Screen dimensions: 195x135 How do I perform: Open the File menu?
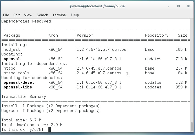(6, 15)
